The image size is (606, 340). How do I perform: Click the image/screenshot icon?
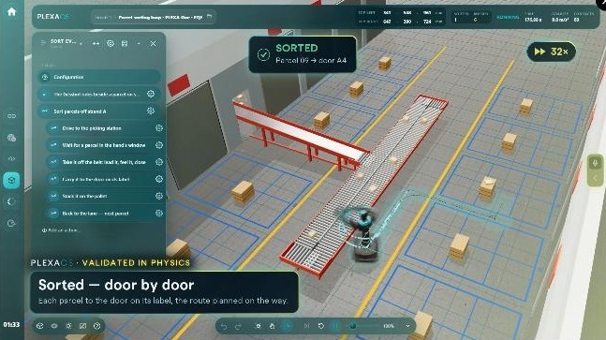pos(82,326)
